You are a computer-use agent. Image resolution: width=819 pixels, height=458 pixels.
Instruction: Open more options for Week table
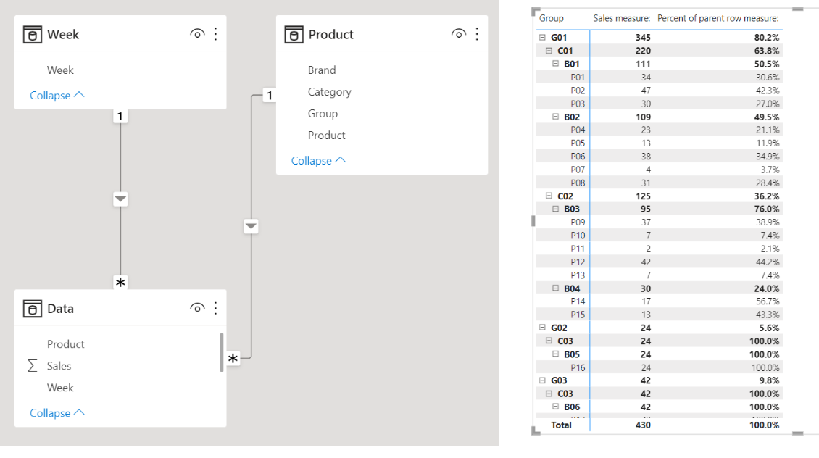click(216, 35)
